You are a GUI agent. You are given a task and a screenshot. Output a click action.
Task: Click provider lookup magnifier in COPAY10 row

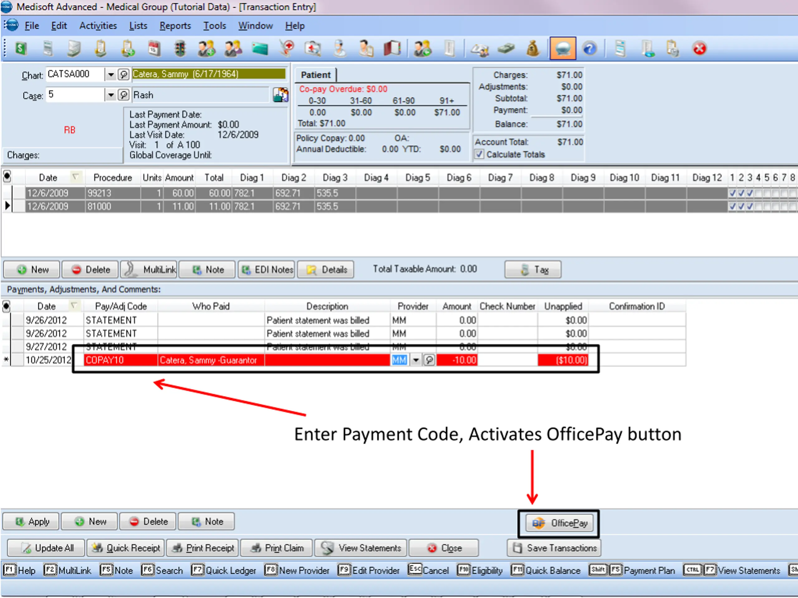429,360
